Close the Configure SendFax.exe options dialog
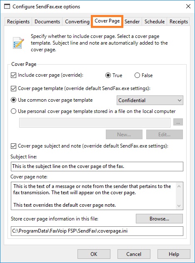This screenshot has width=195, height=263. click(188, 6)
